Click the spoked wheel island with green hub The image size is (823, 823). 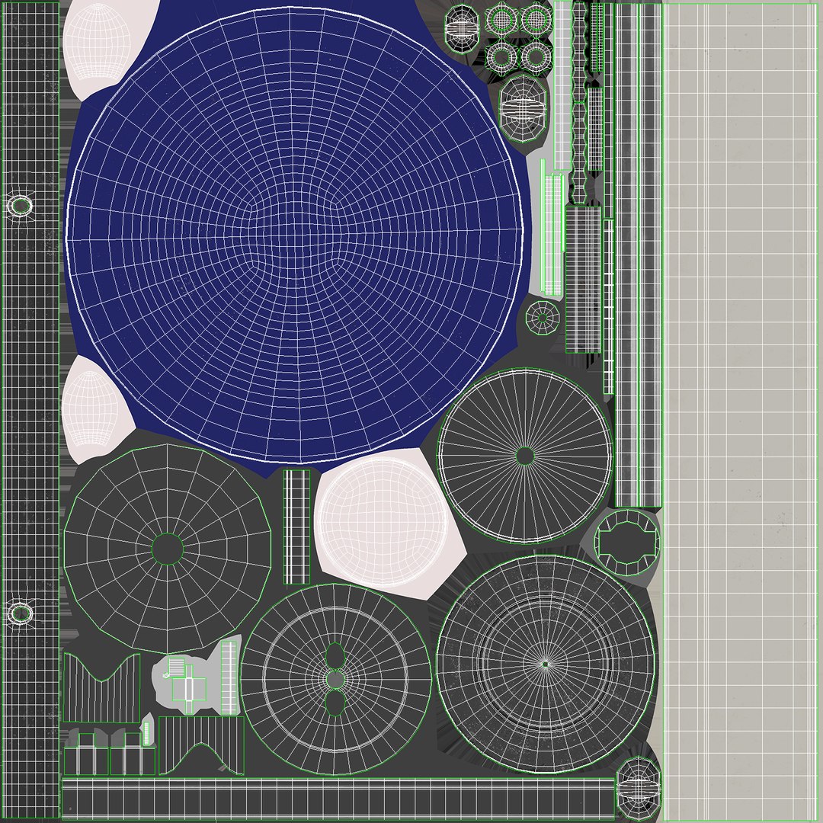525,456
